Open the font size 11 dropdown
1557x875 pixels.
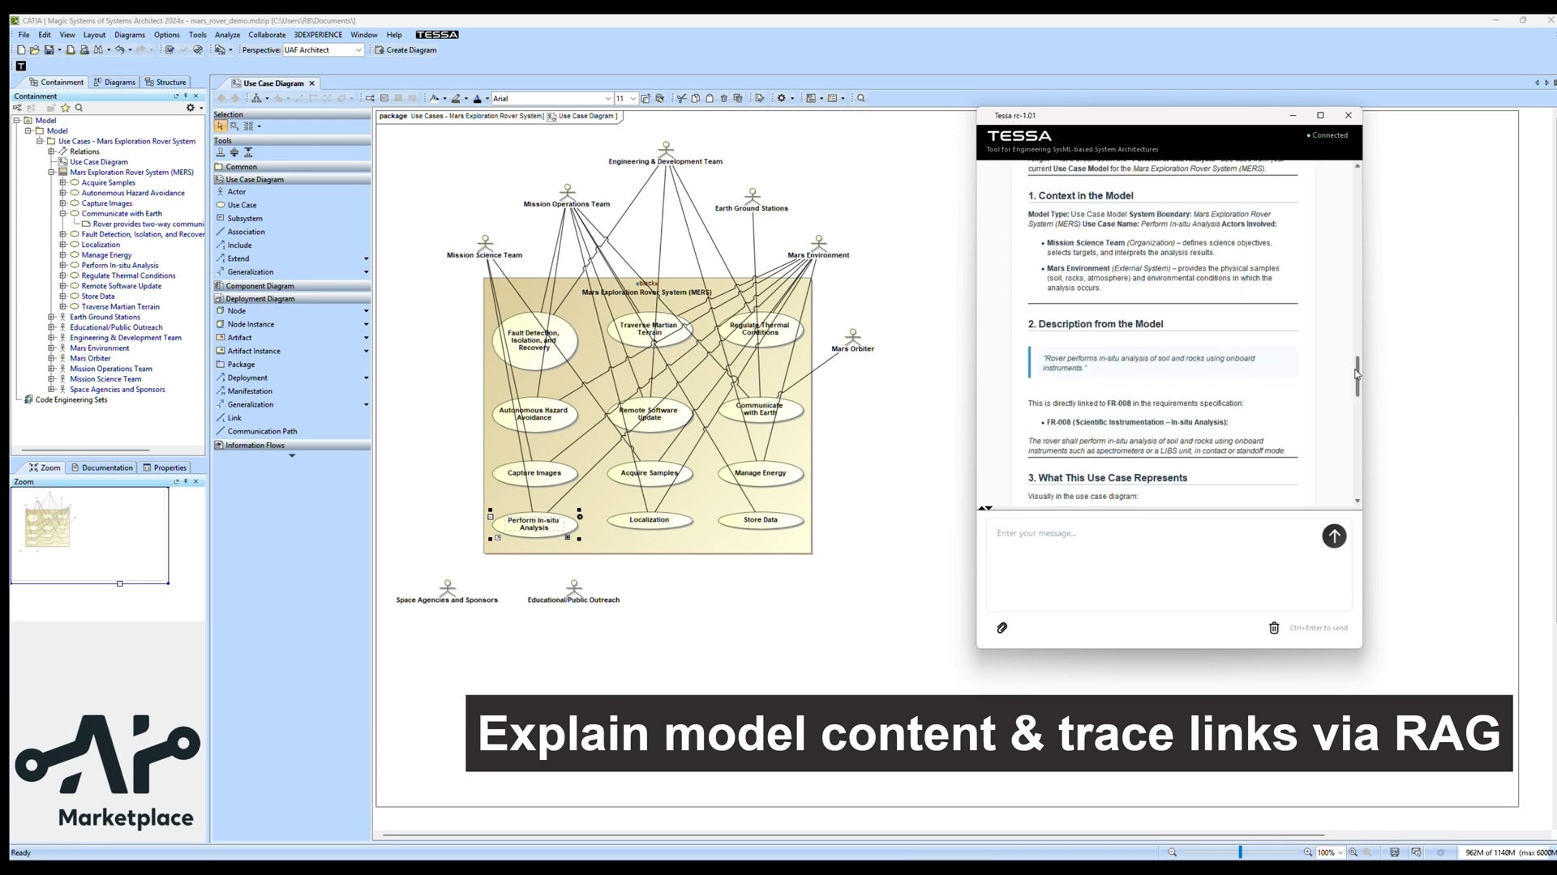[633, 99]
